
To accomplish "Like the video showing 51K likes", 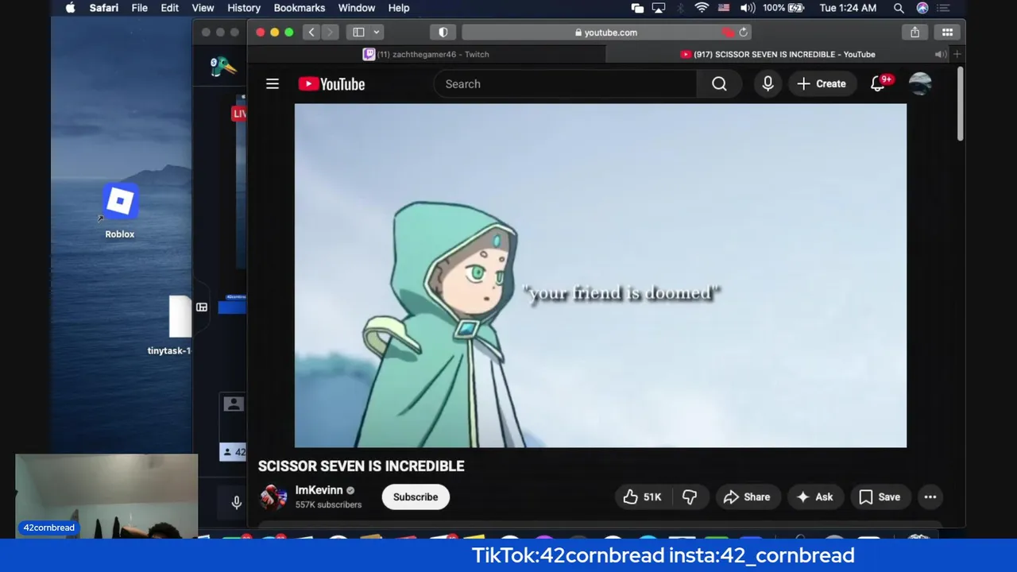I will pos(642,497).
